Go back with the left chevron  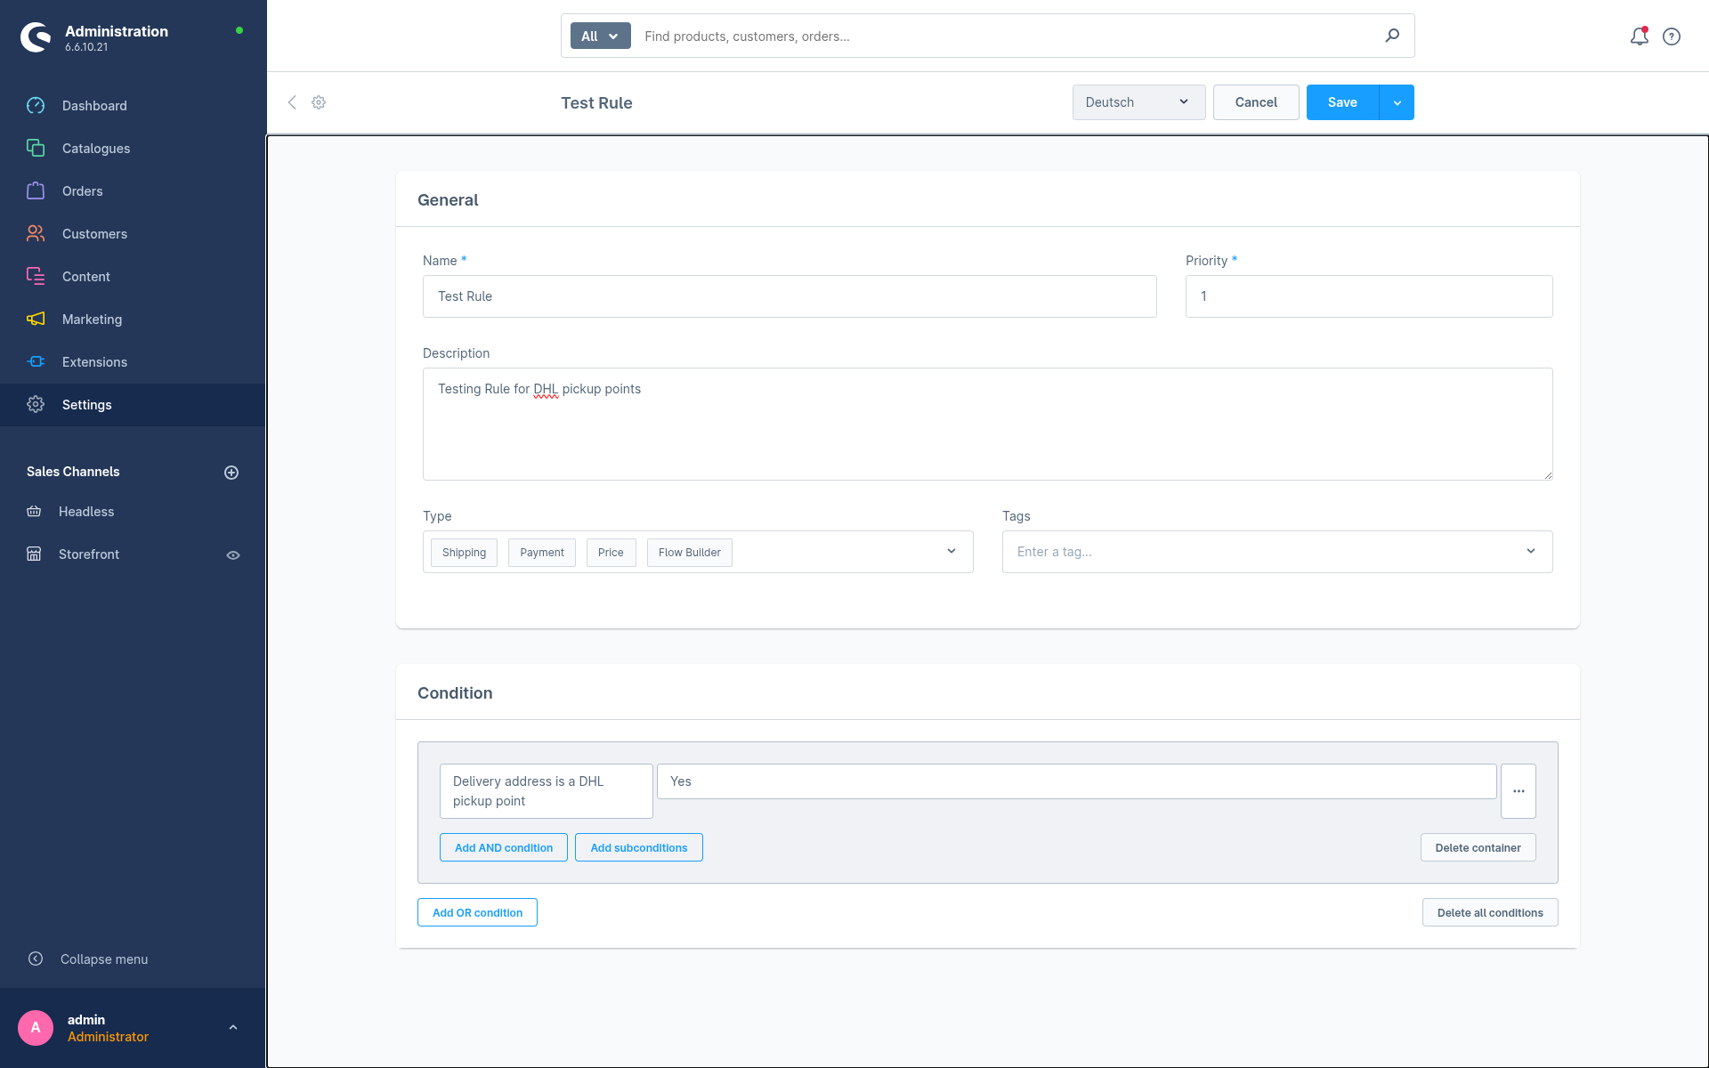pos(292,102)
